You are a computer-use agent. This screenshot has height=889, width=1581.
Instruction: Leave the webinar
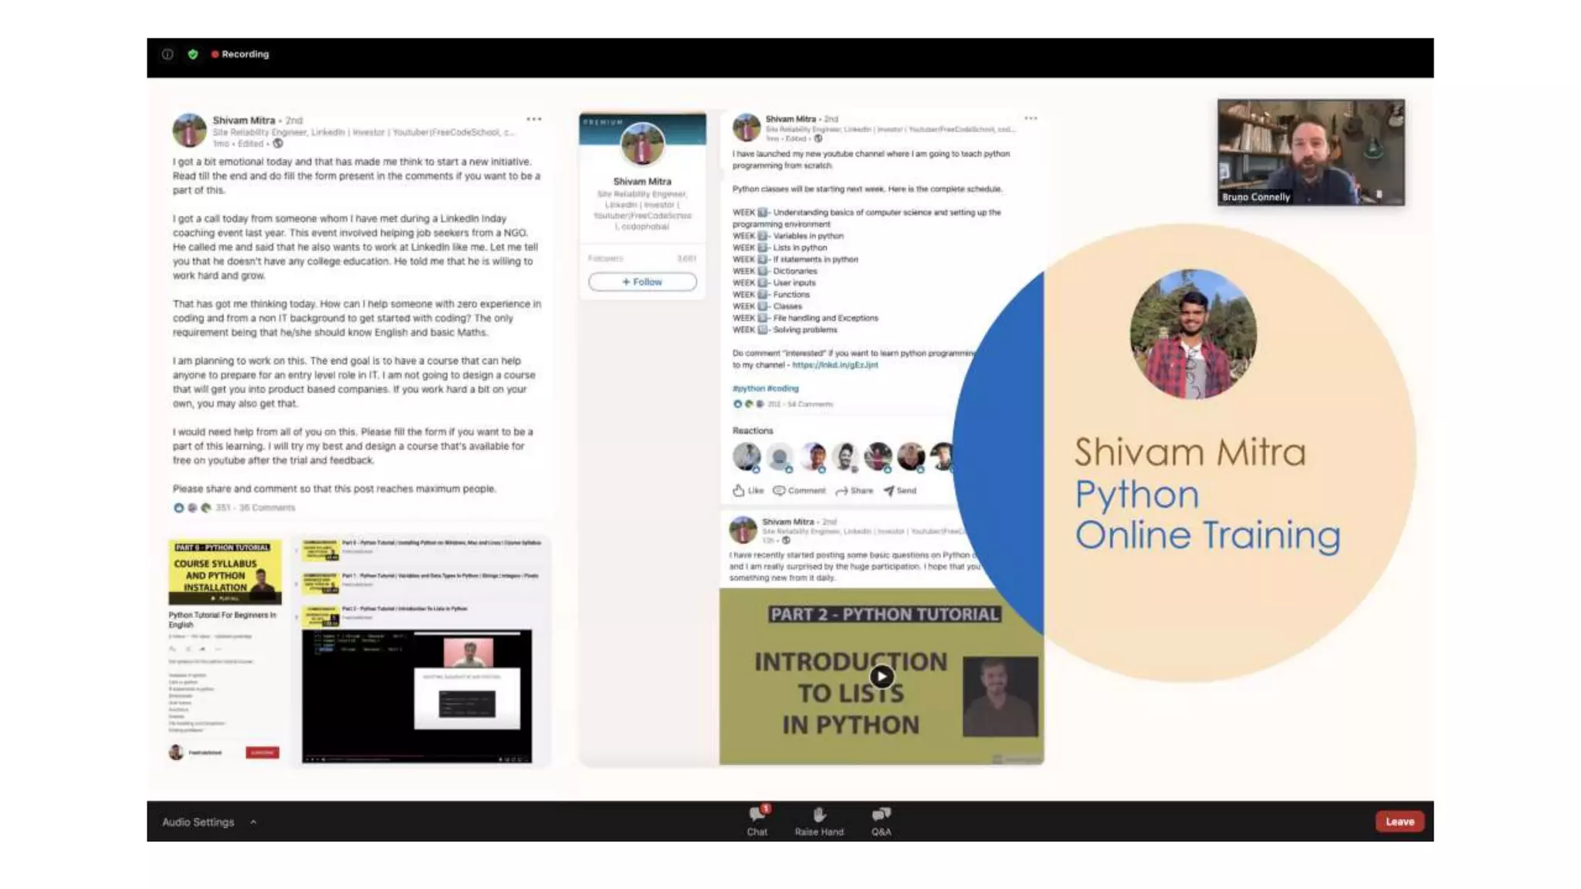pos(1399,821)
